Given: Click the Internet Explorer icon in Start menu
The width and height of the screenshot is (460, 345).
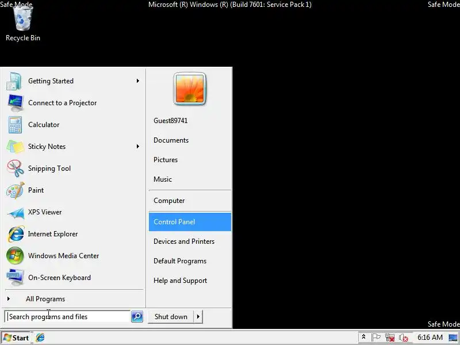Looking at the screenshot, I should (16, 234).
